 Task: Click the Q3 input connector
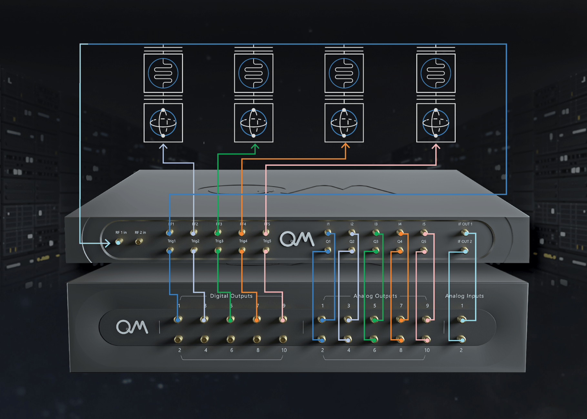click(376, 251)
